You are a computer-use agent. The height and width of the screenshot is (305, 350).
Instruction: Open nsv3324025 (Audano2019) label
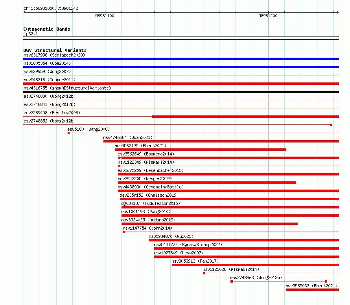point(148,220)
